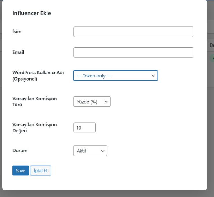Click the commission value field showing 10

point(84,128)
